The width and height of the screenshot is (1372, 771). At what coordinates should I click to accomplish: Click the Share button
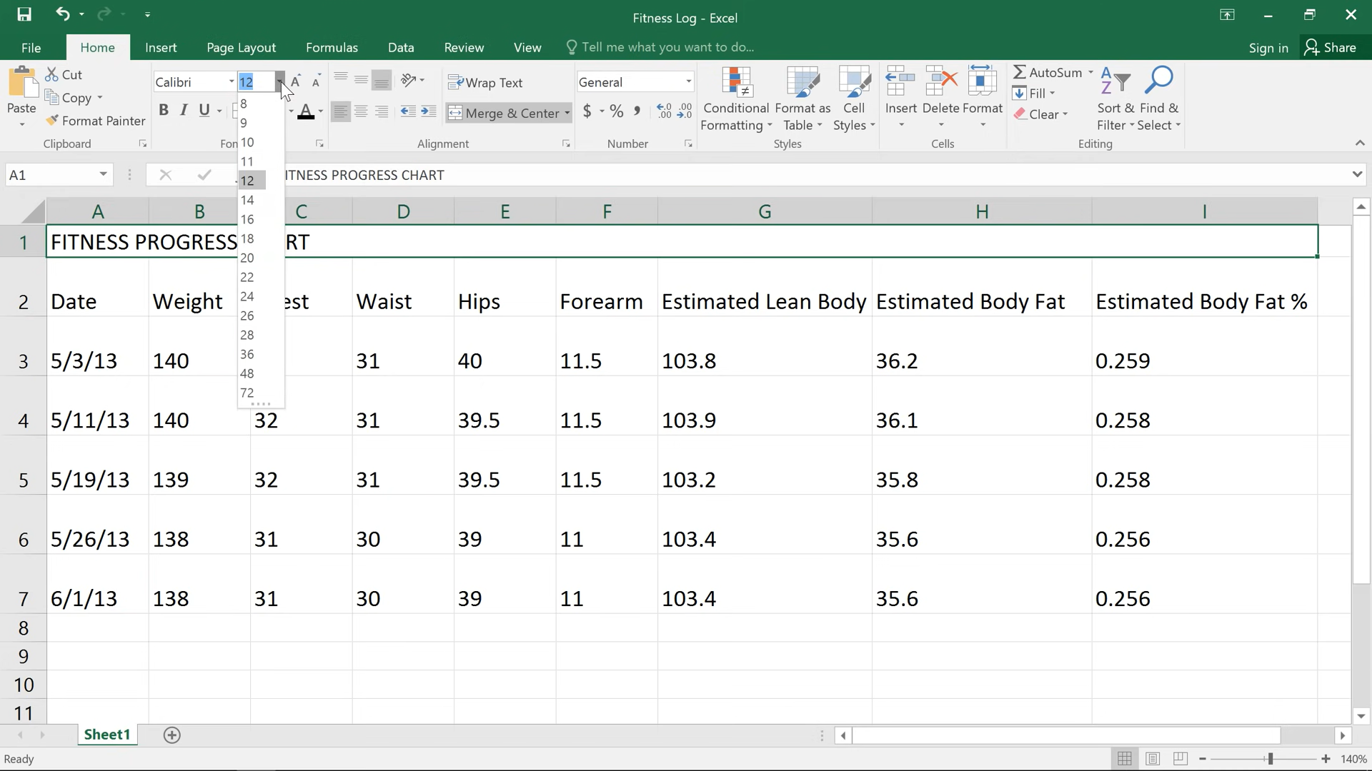click(1330, 48)
